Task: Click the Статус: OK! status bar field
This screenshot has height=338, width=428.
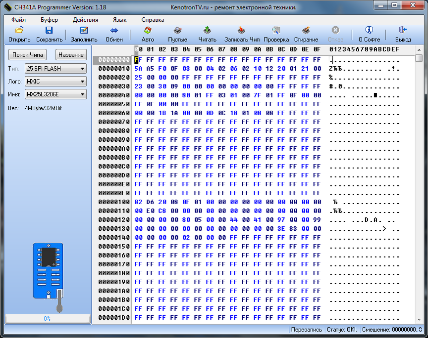Action: coord(342,330)
